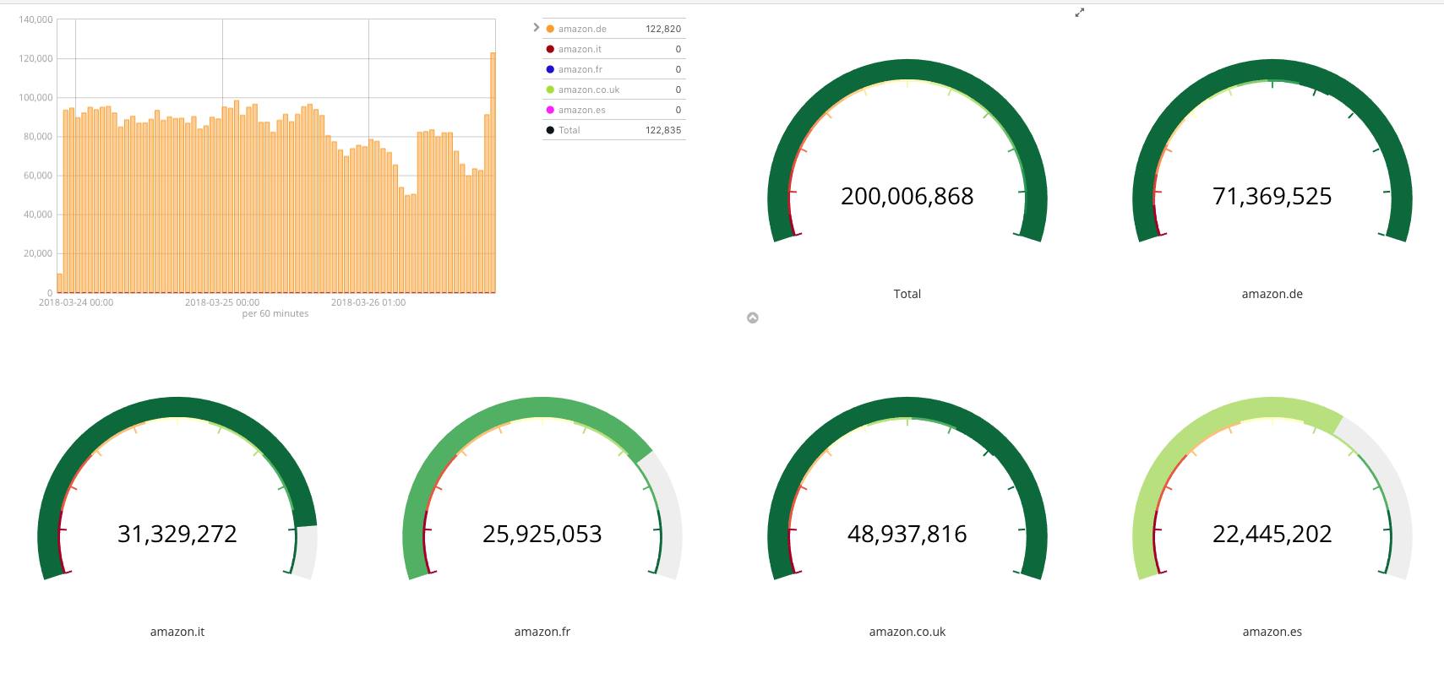This screenshot has width=1444, height=684.
Task: Click the amazon.co.uk green legend dot
Action: tap(550, 90)
